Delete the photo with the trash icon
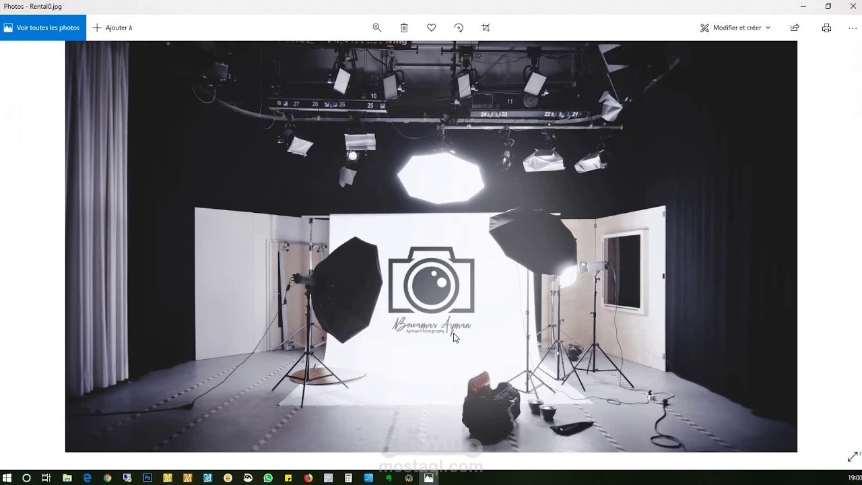 click(x=404, y=28)
